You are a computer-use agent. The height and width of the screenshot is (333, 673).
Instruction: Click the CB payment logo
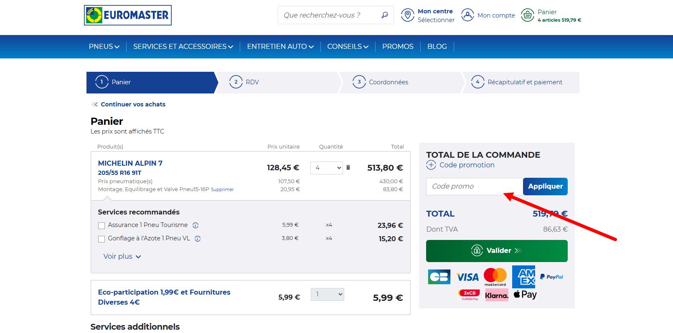click(x=439, y=277)
